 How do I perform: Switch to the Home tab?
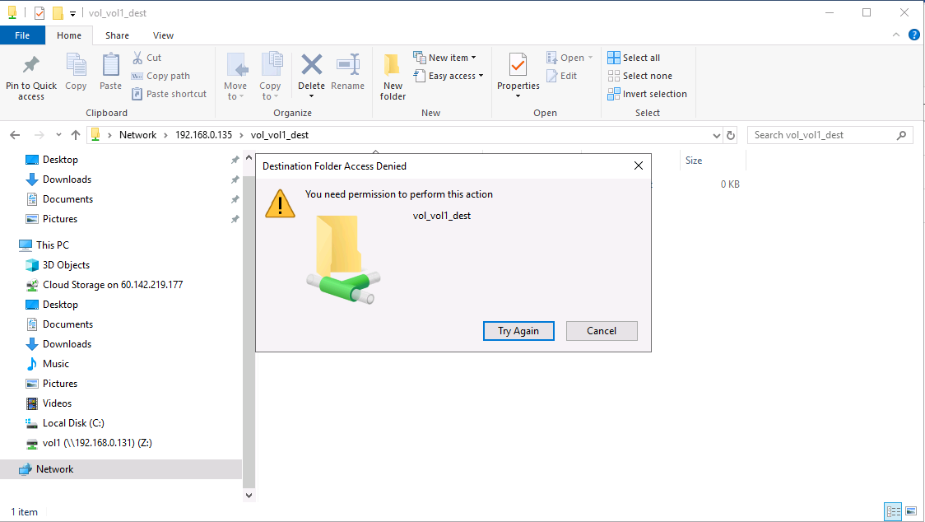click(69, 35)
